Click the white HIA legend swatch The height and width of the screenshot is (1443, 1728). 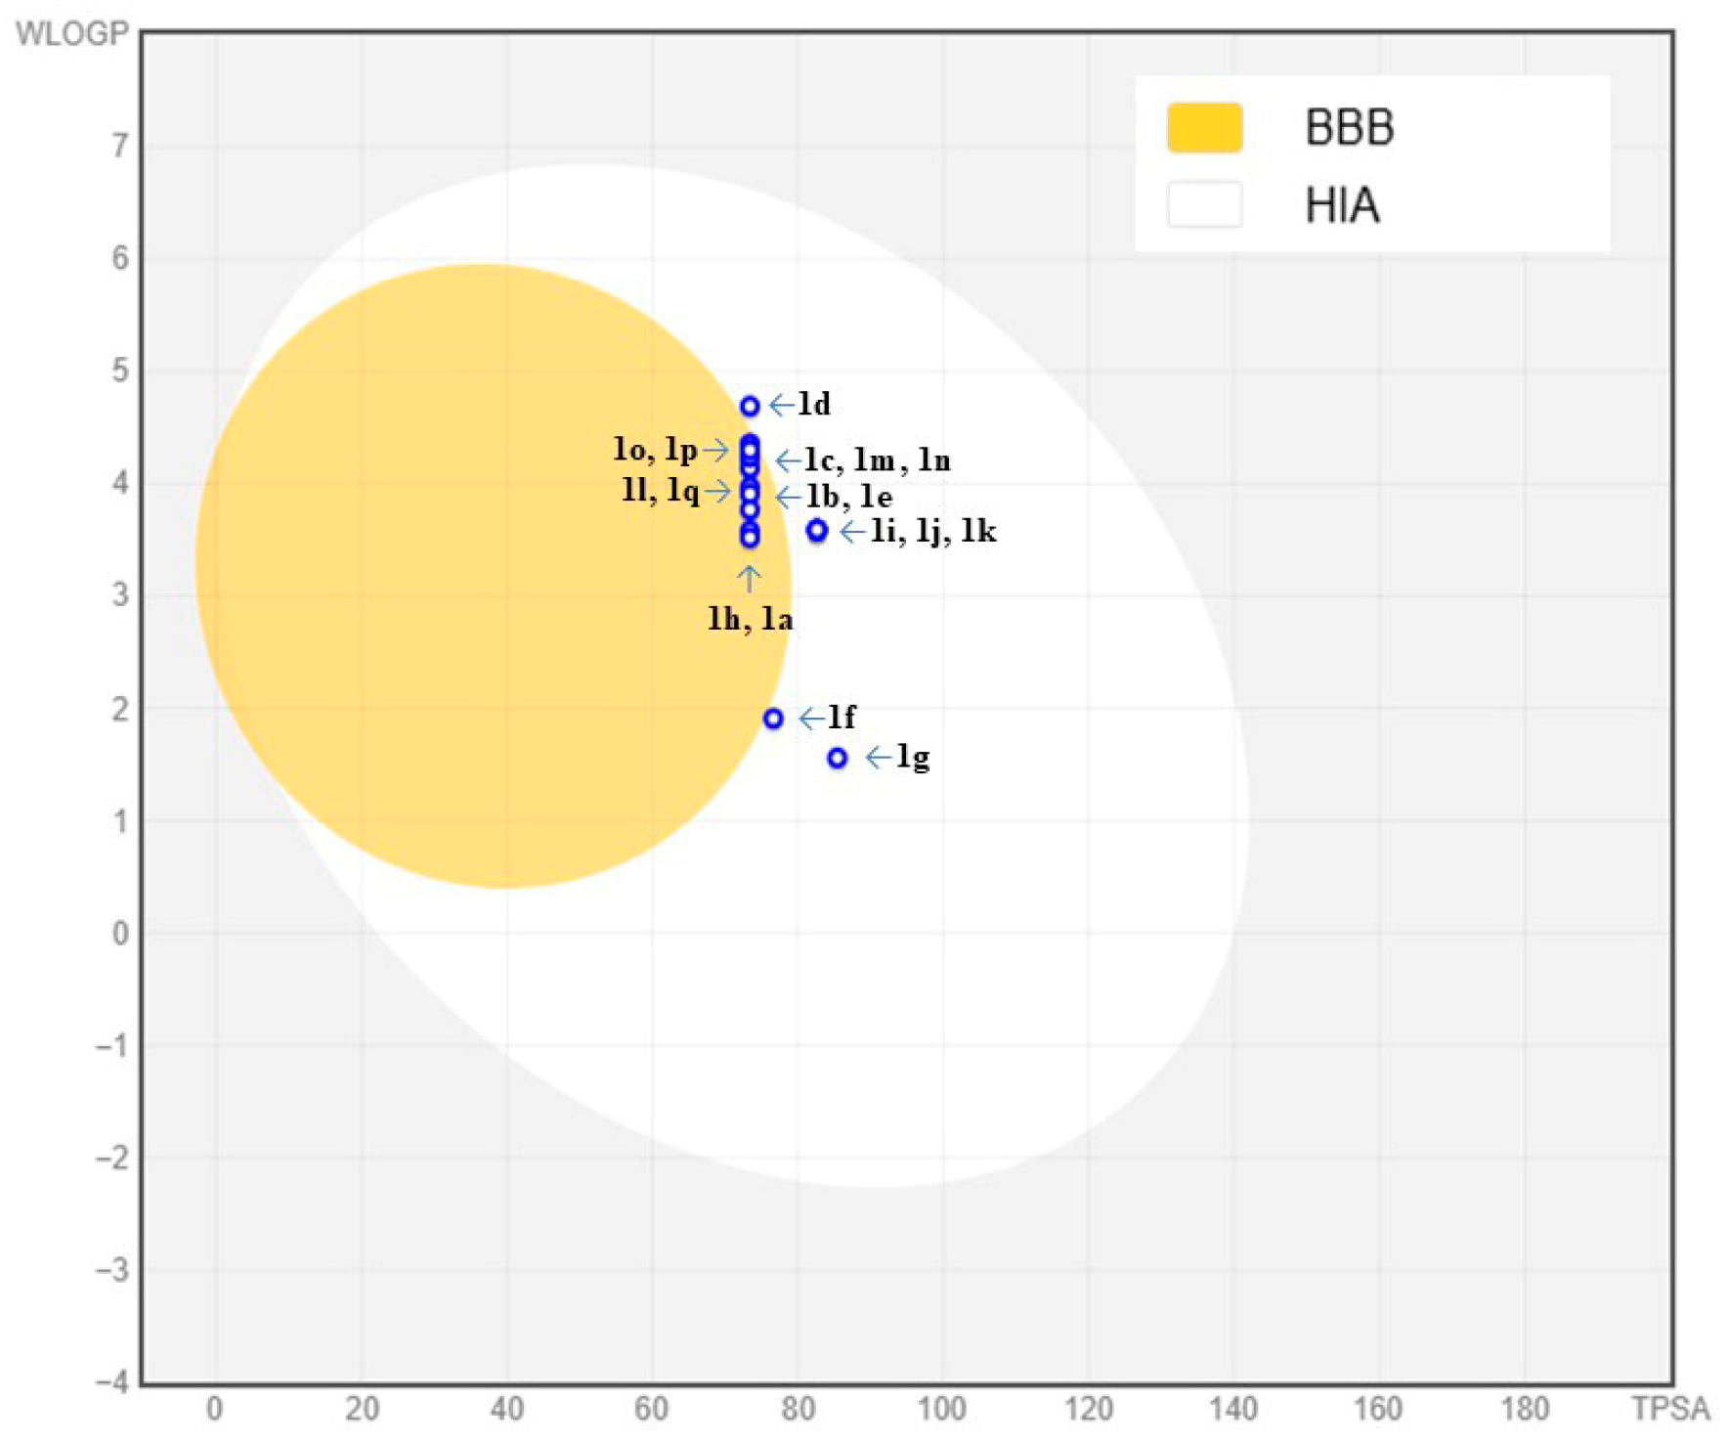(1204, 205)
